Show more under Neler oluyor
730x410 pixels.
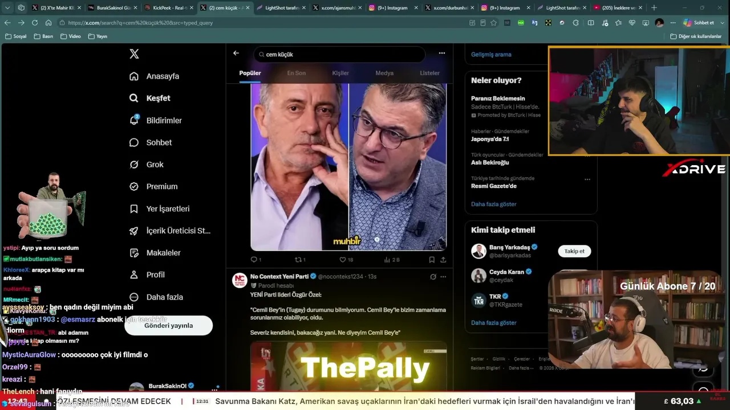point(494,204)
